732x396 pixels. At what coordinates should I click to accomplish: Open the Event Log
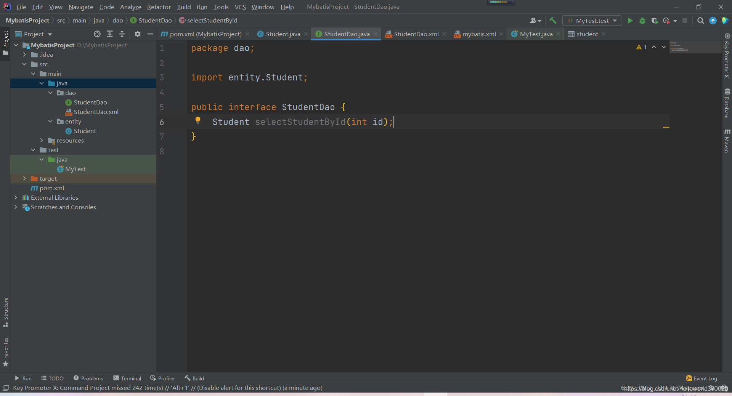701,378
